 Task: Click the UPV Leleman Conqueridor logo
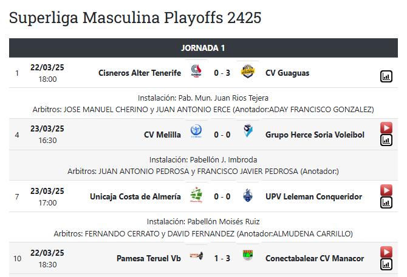247,196
